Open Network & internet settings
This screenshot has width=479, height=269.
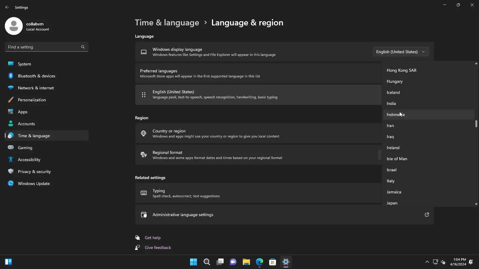47,88
